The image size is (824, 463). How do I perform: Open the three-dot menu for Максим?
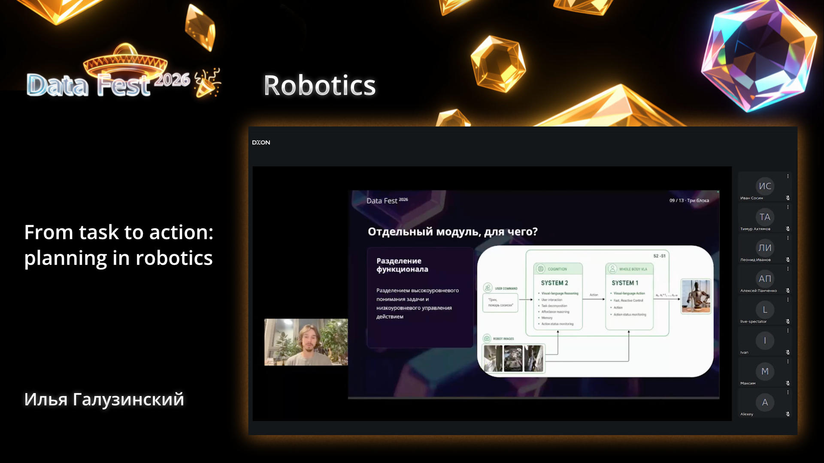pyautogui.click(x=788, y=361)
